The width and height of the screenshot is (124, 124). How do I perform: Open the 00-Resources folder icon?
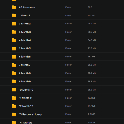[14, 7]
